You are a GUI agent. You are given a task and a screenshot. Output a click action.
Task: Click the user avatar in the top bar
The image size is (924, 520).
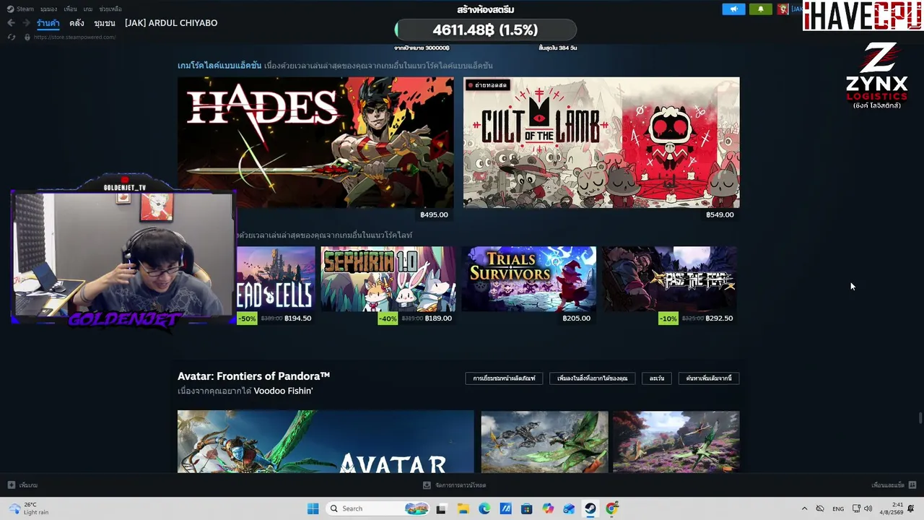(x=783, y=9)
